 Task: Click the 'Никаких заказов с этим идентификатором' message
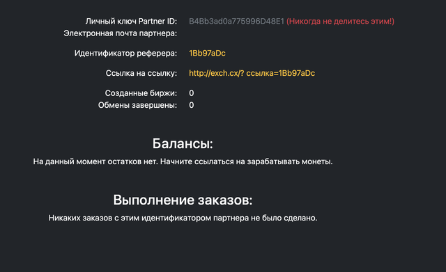coord(183,218)
